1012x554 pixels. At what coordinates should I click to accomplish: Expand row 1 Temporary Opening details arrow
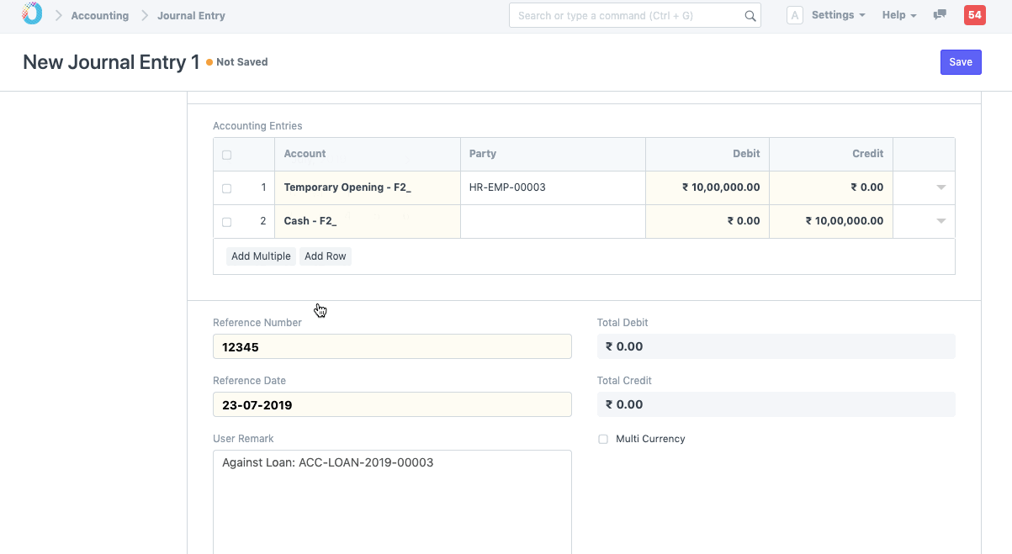click(940, 187)
